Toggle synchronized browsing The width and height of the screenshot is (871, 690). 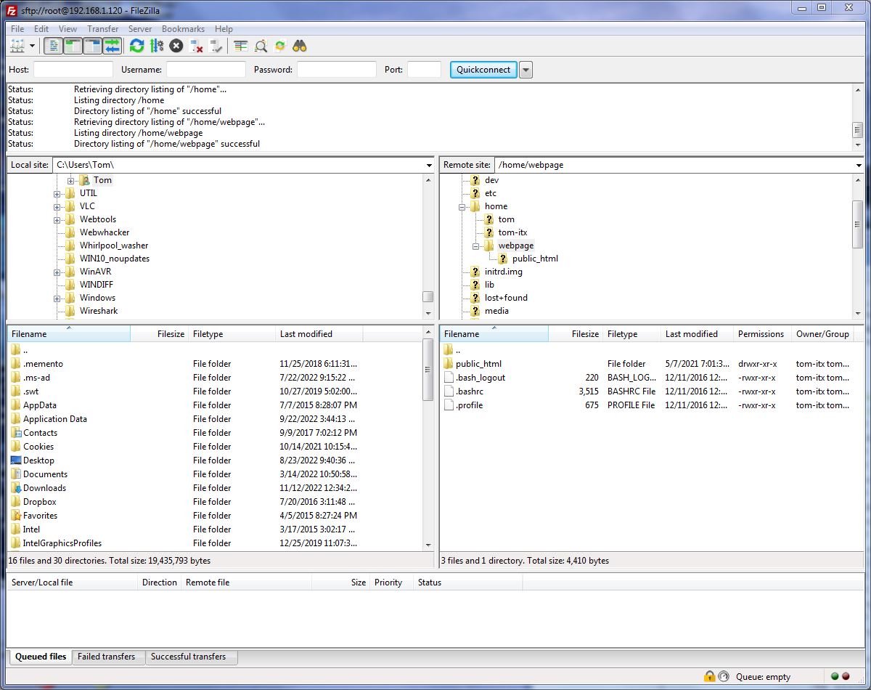(x=280, y=46)
